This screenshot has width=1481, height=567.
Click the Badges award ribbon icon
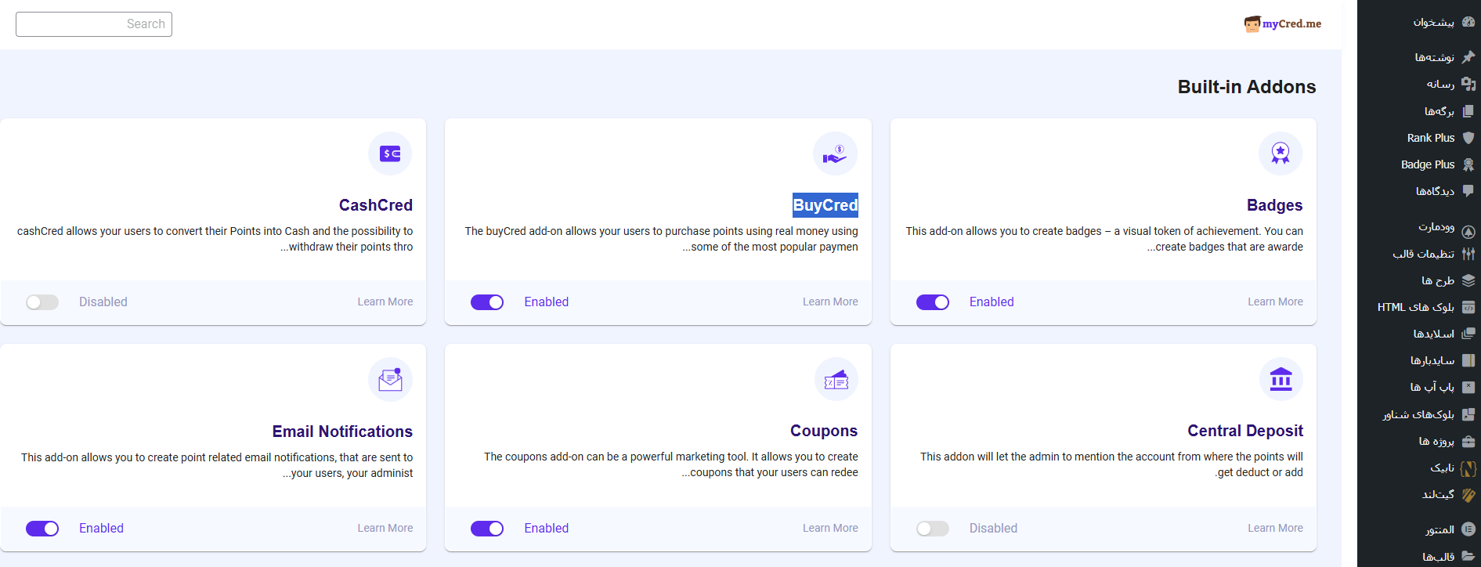(1281, 153)
